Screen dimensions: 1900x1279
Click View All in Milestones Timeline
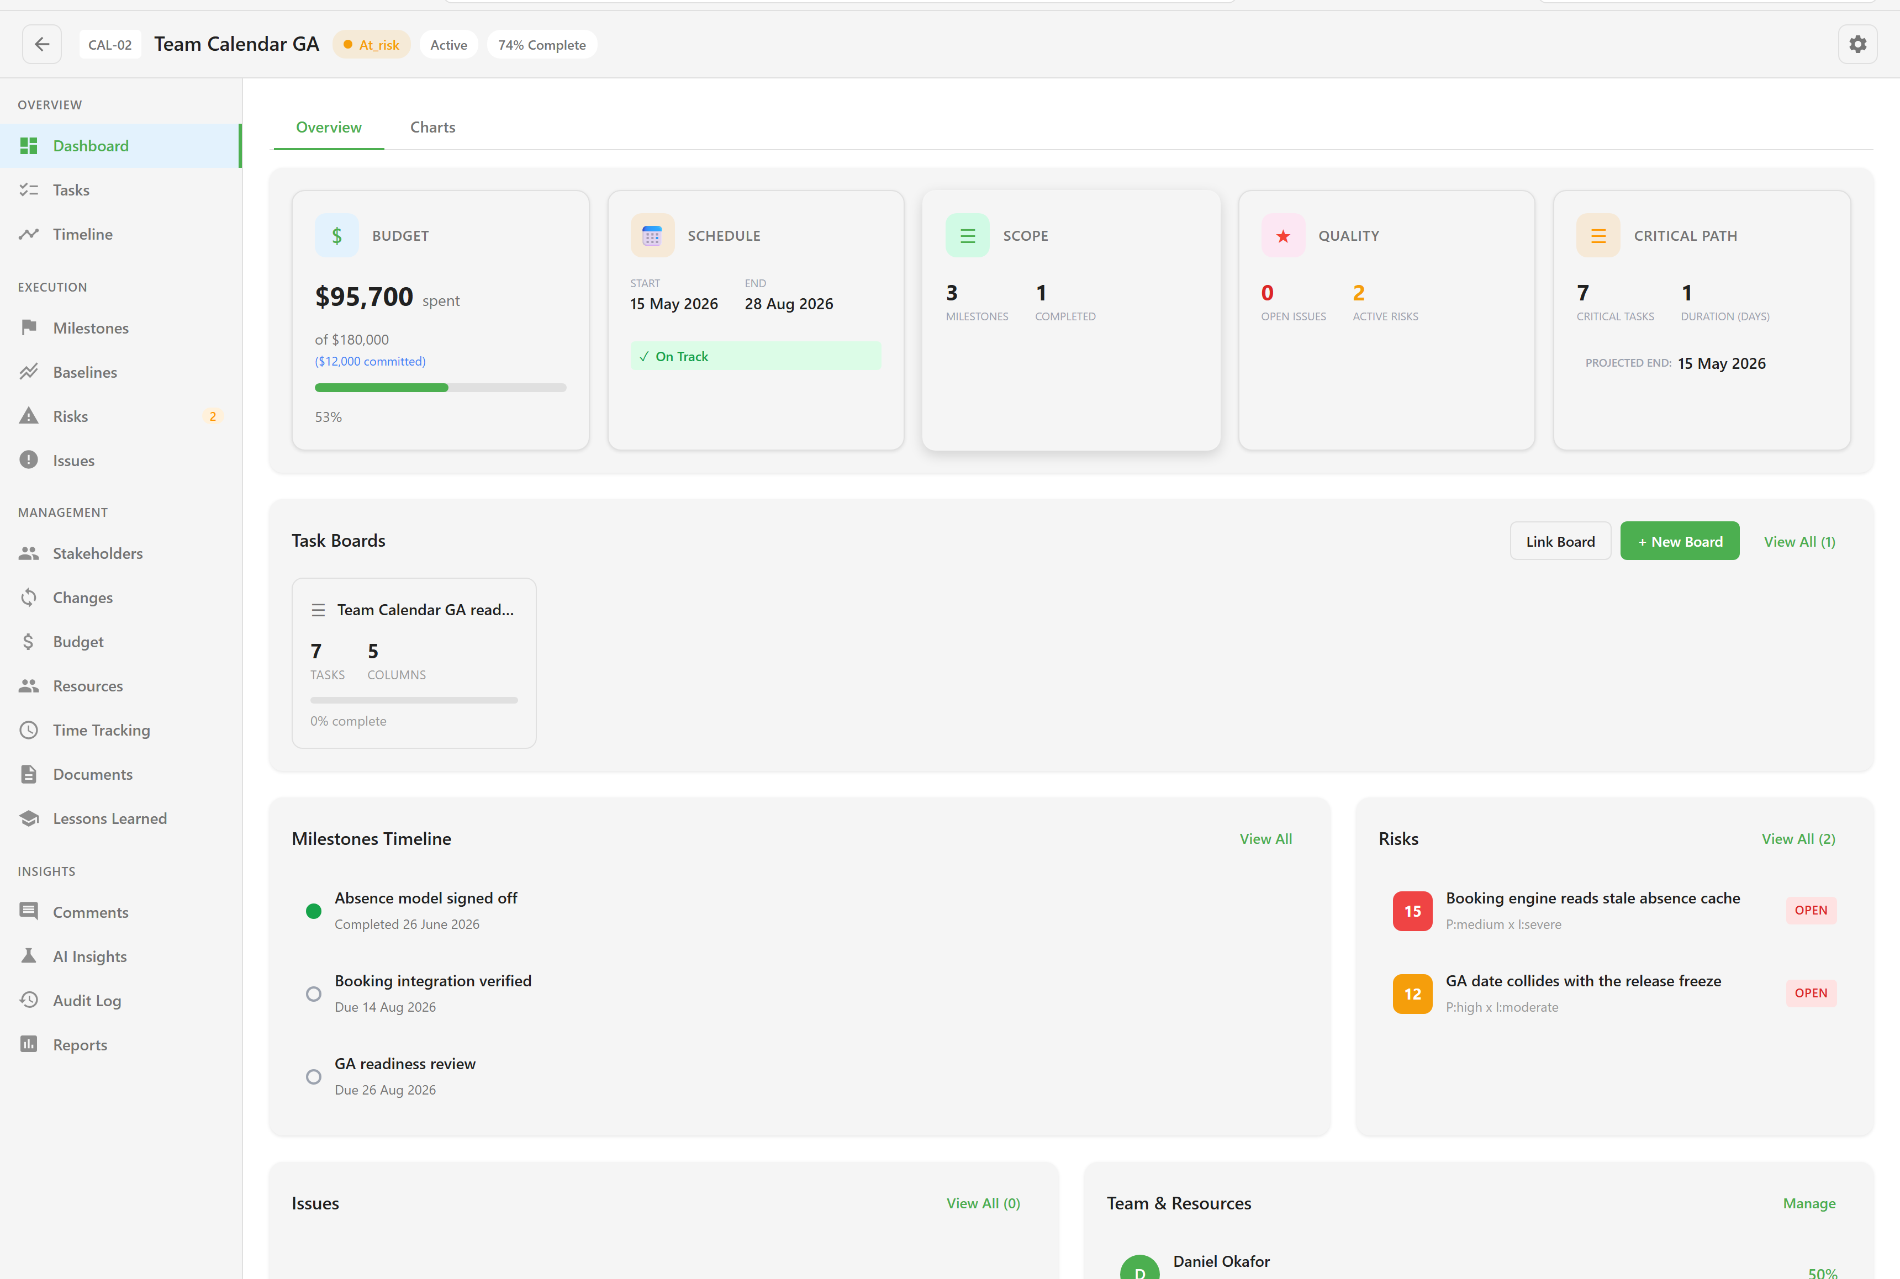point(1265,838)
